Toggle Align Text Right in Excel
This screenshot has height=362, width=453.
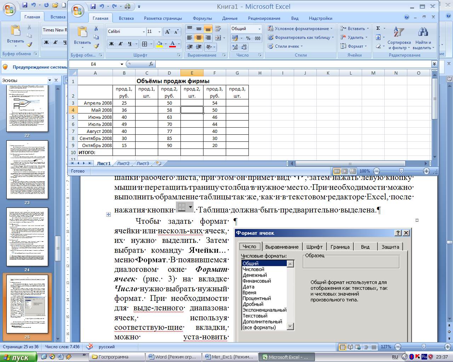click(x=208, y=38)
